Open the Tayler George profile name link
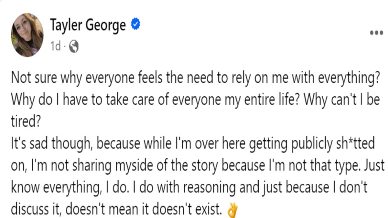388x218 pixels. point(88,25)
